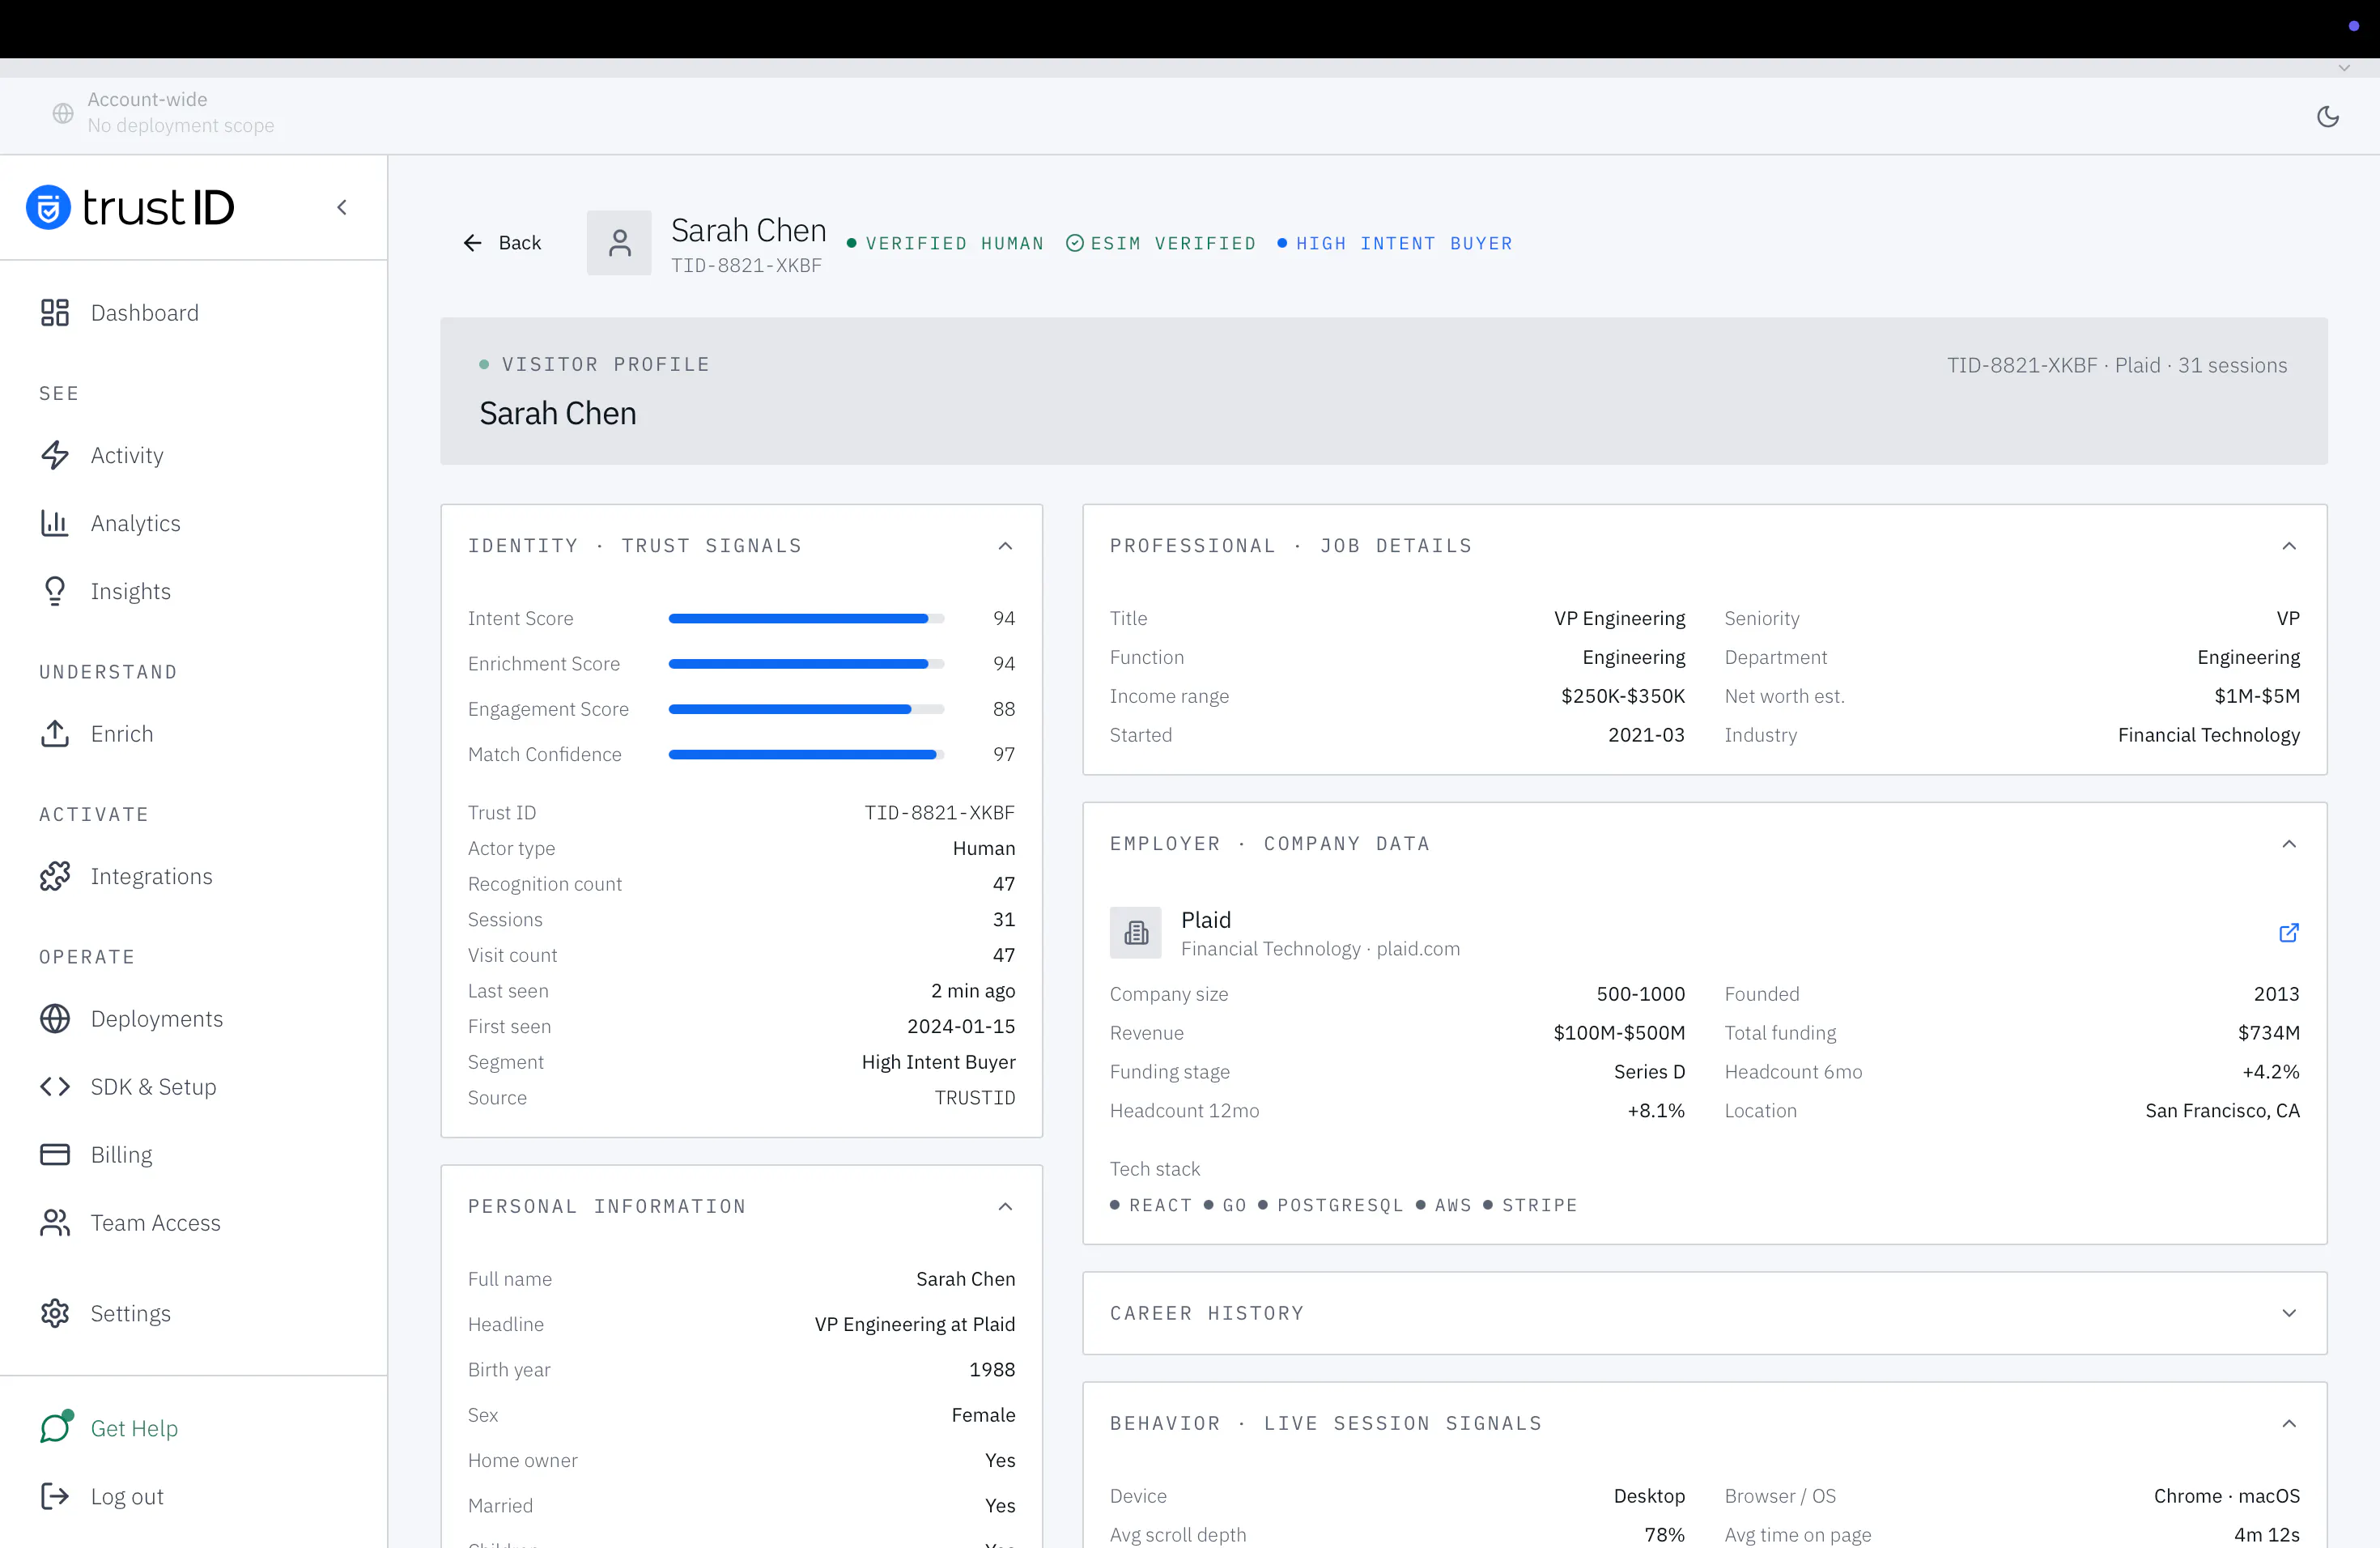Open Team Access people icon
2380x1548 pixels.
coord(55,1223)
